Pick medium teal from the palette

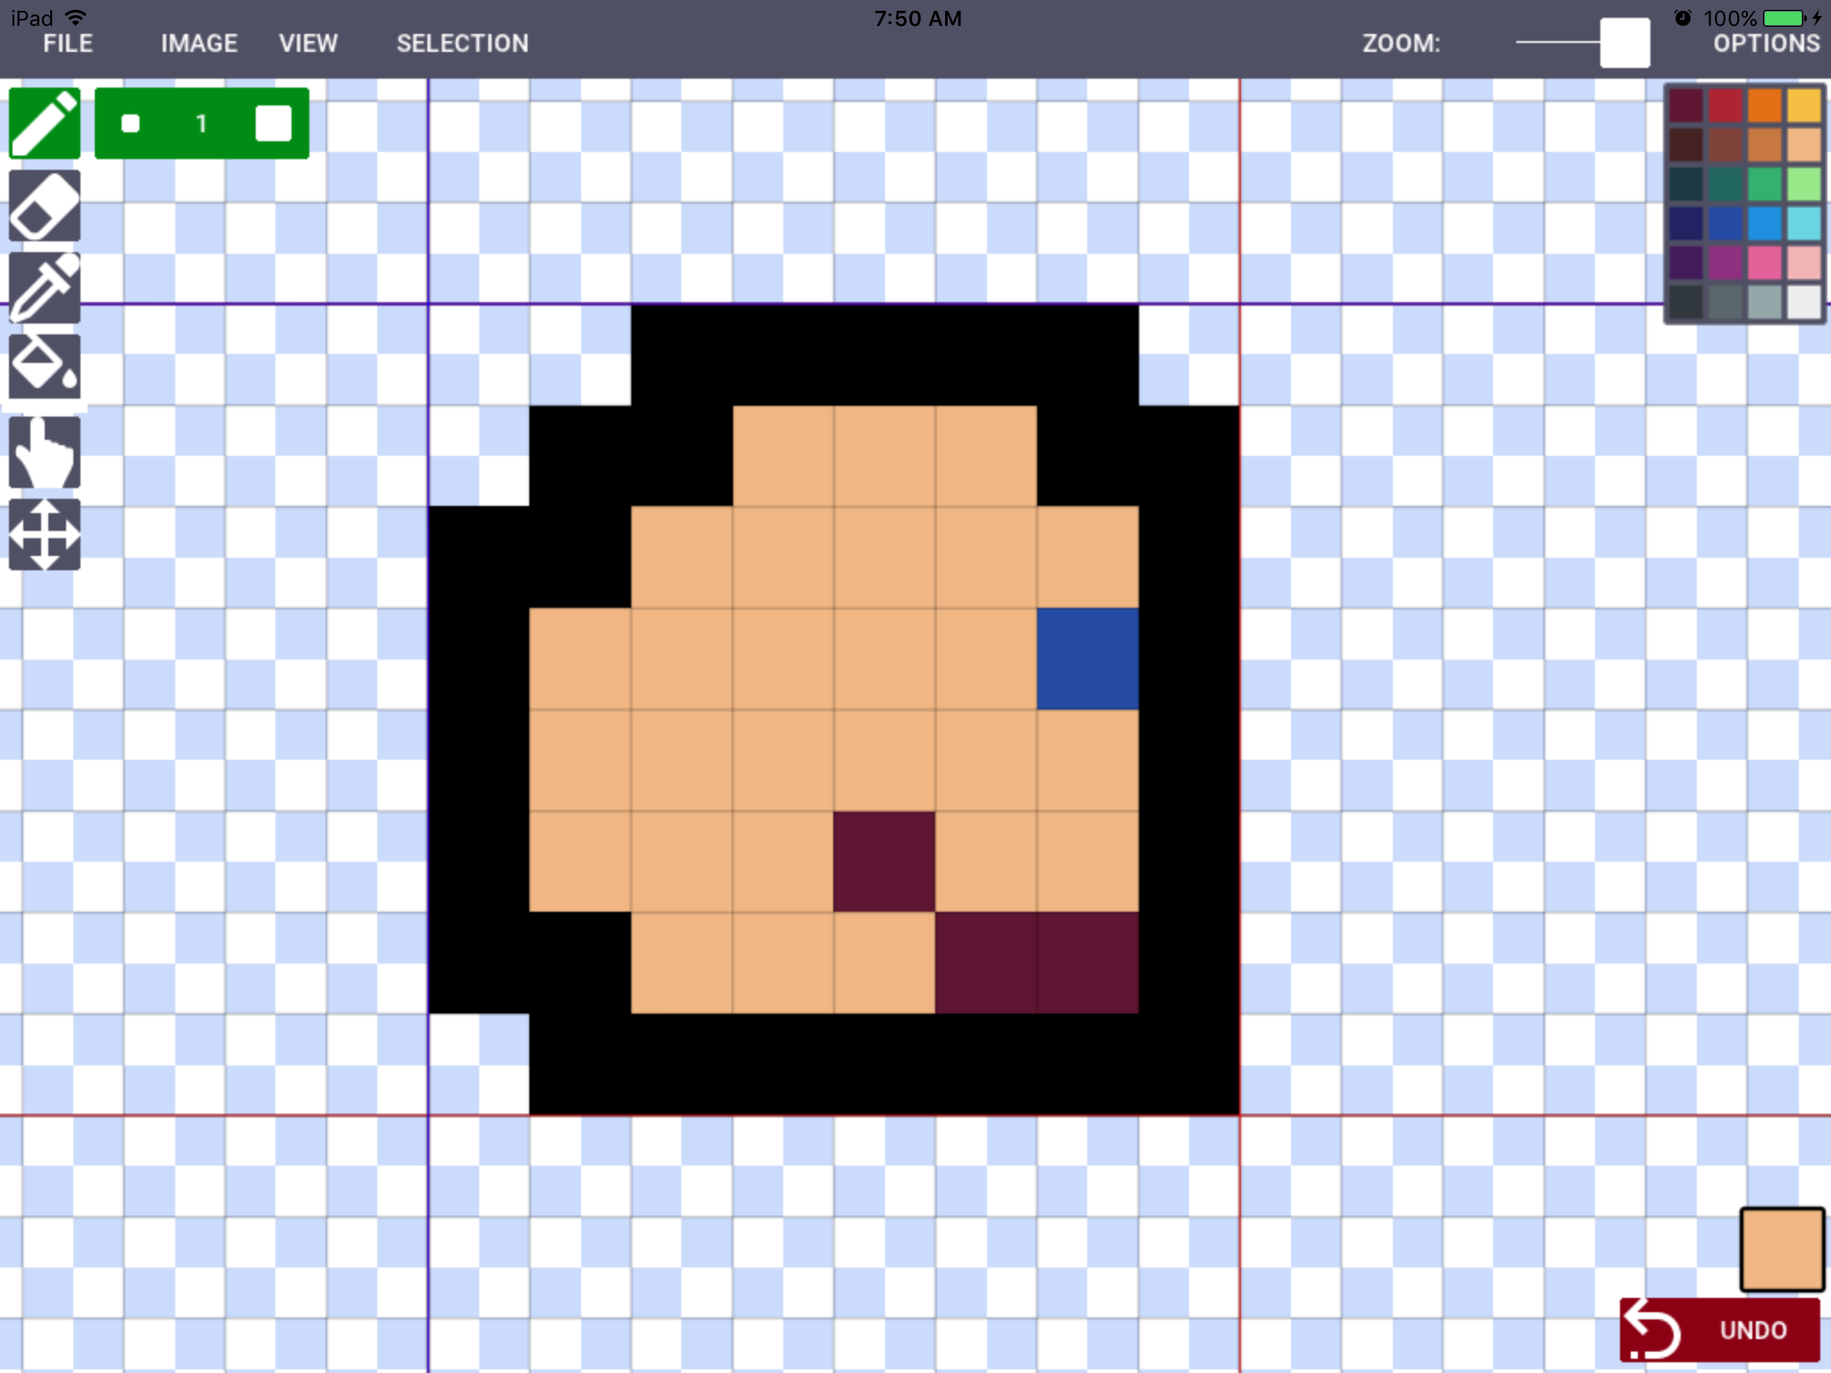tap(1726, 184)
